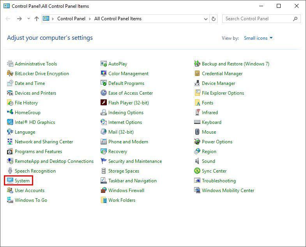Viewport: 306px width, 247px height.
Task: Select All Control Panel Items breadcrumb
Action: click(118, 19)
